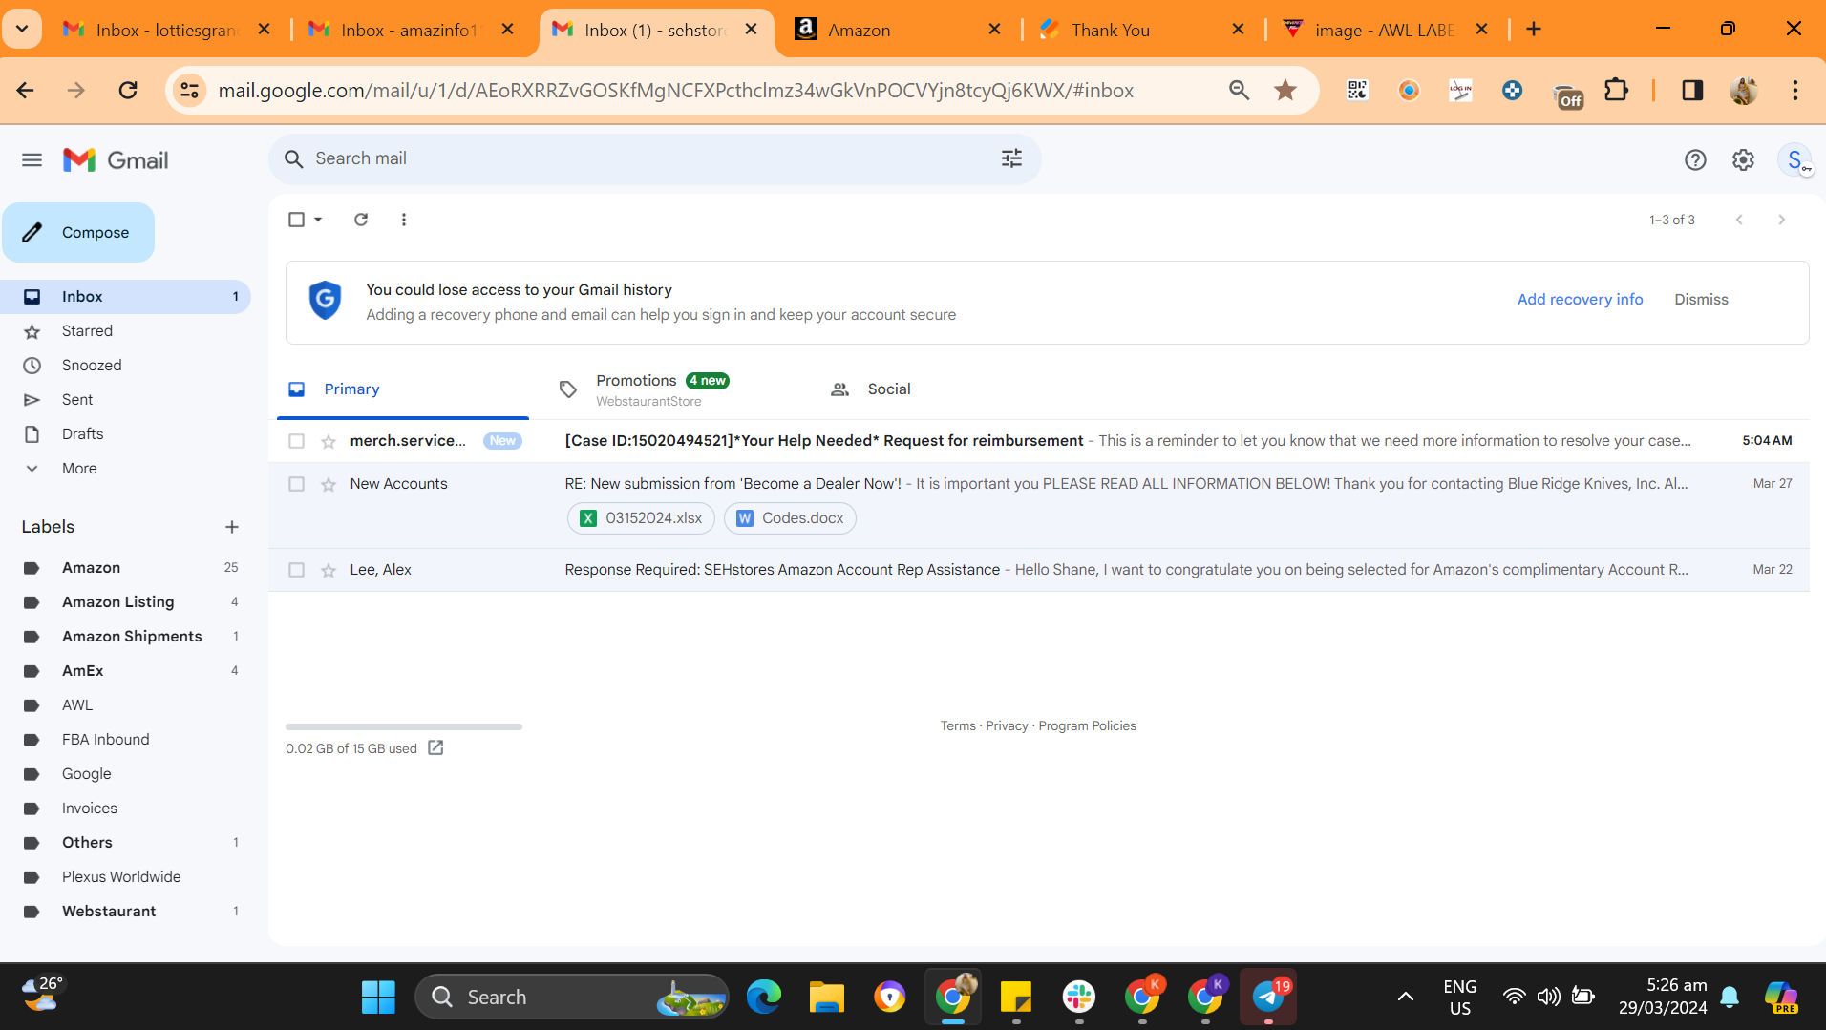
Task: Switch to the Promotions tab
Action: pyautogui.click(x=663, y=389)
